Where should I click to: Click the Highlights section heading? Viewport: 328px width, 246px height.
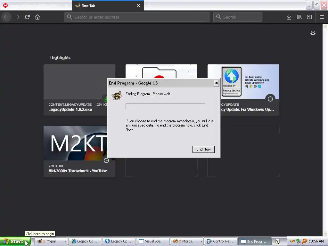point(60,57)
